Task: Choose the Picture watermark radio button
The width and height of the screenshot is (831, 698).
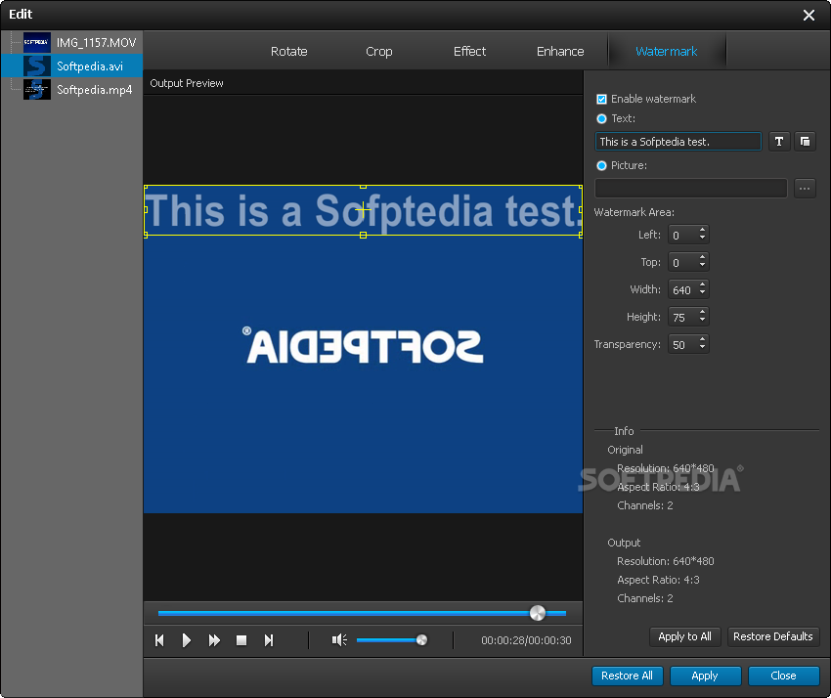Action: pos(601,166)
